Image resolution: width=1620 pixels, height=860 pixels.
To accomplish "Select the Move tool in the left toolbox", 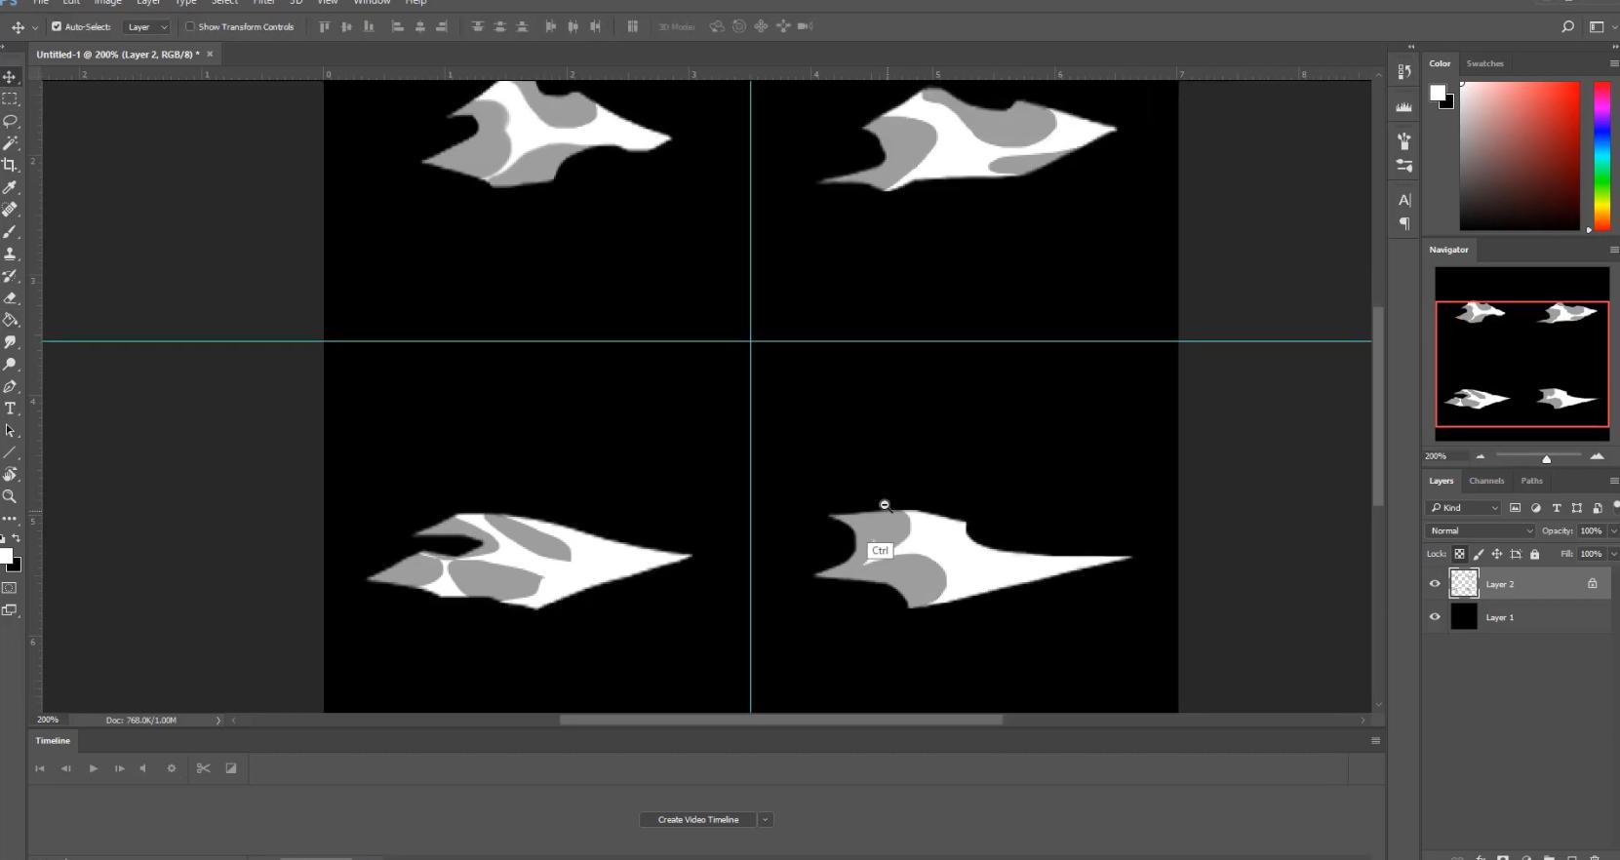I will click(10, 76).
